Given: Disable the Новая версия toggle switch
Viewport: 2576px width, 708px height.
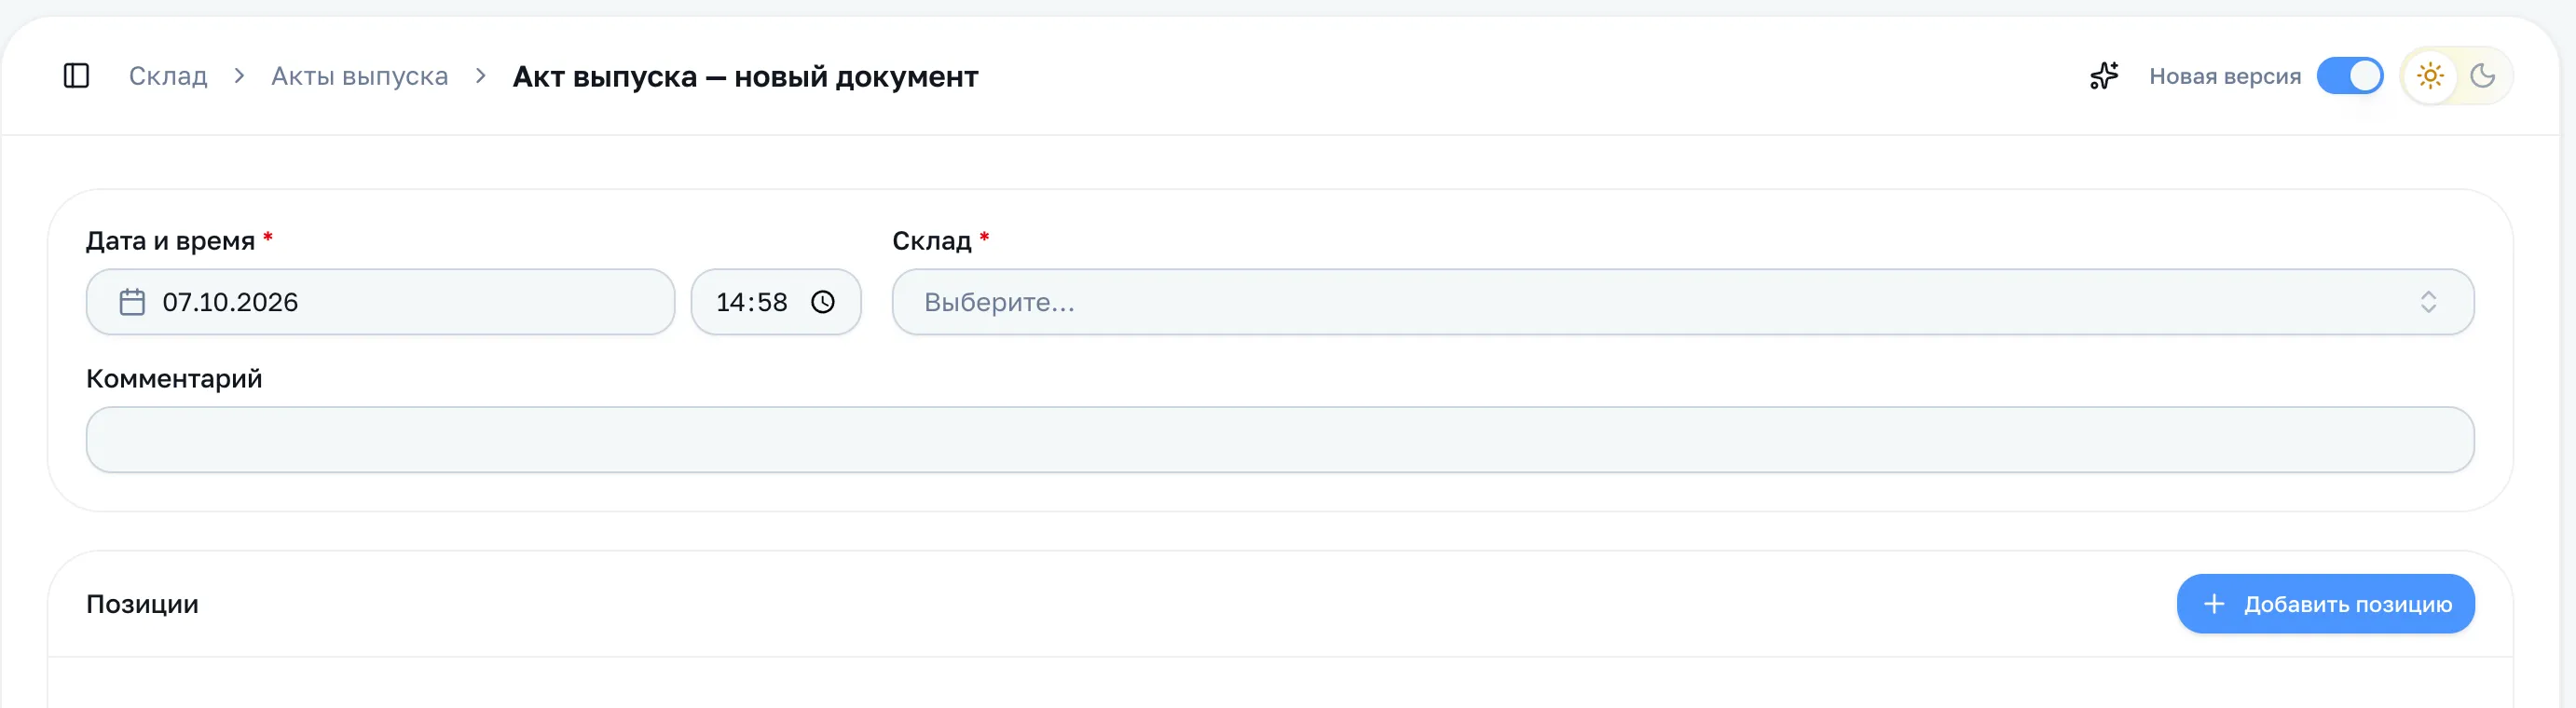Looking at the screenshot, I should 2350,76.
